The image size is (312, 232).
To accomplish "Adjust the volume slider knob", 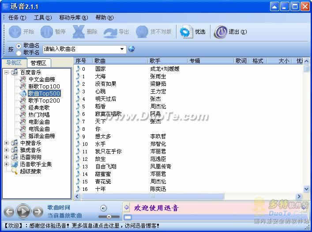I will pos(109,217).
